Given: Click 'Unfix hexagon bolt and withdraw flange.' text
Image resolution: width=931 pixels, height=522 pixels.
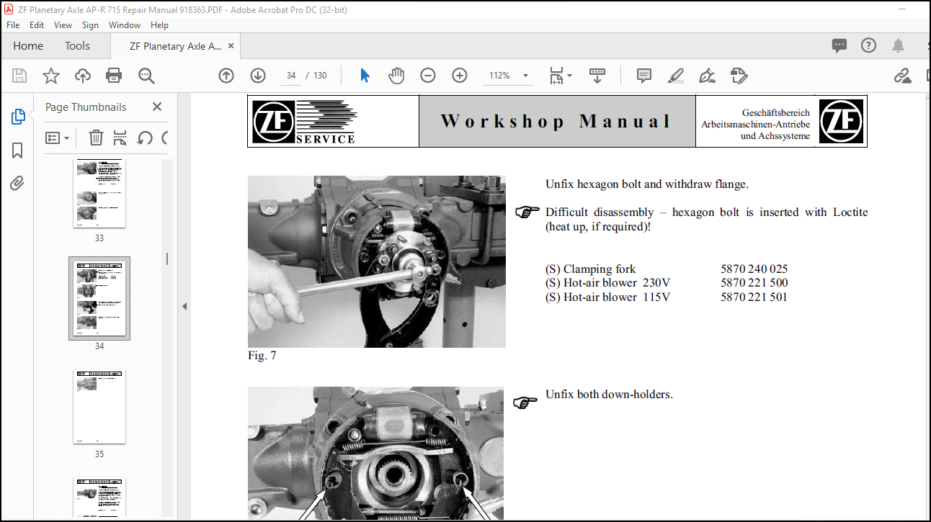Looking at the screenshot, I should coord(647,184).
